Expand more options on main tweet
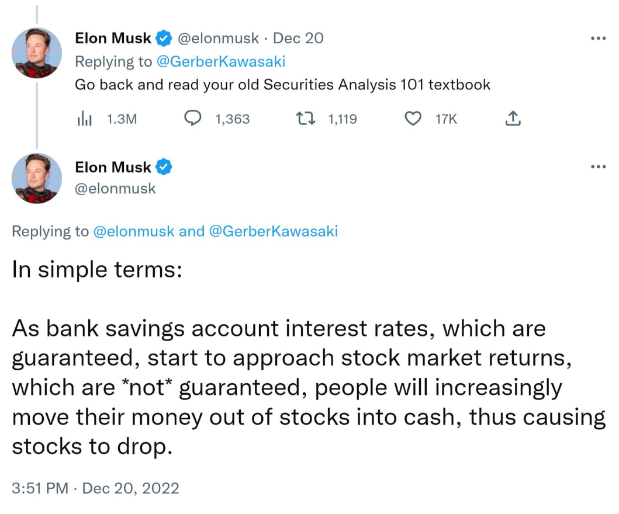The height and width of the screenshot is (514, 619). coord(598,167)
